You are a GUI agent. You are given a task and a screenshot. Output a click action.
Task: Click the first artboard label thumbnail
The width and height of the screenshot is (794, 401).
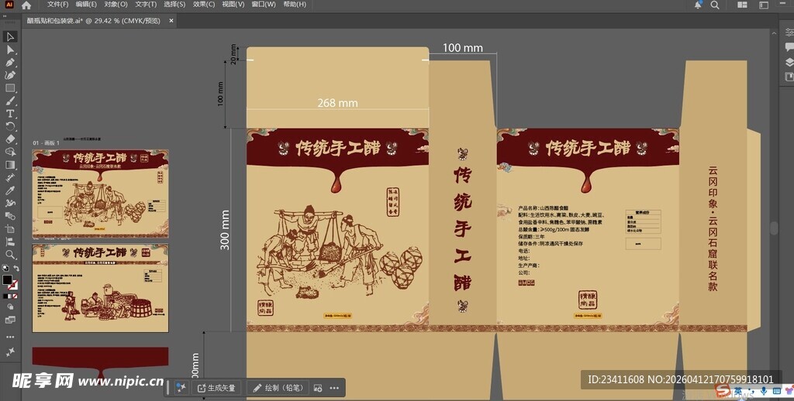[x=100, y=194]
